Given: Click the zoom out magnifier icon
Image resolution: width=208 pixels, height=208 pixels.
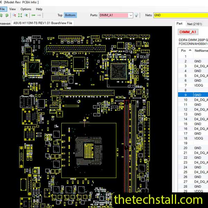Looking at the screenshot, I should point(14,15).
